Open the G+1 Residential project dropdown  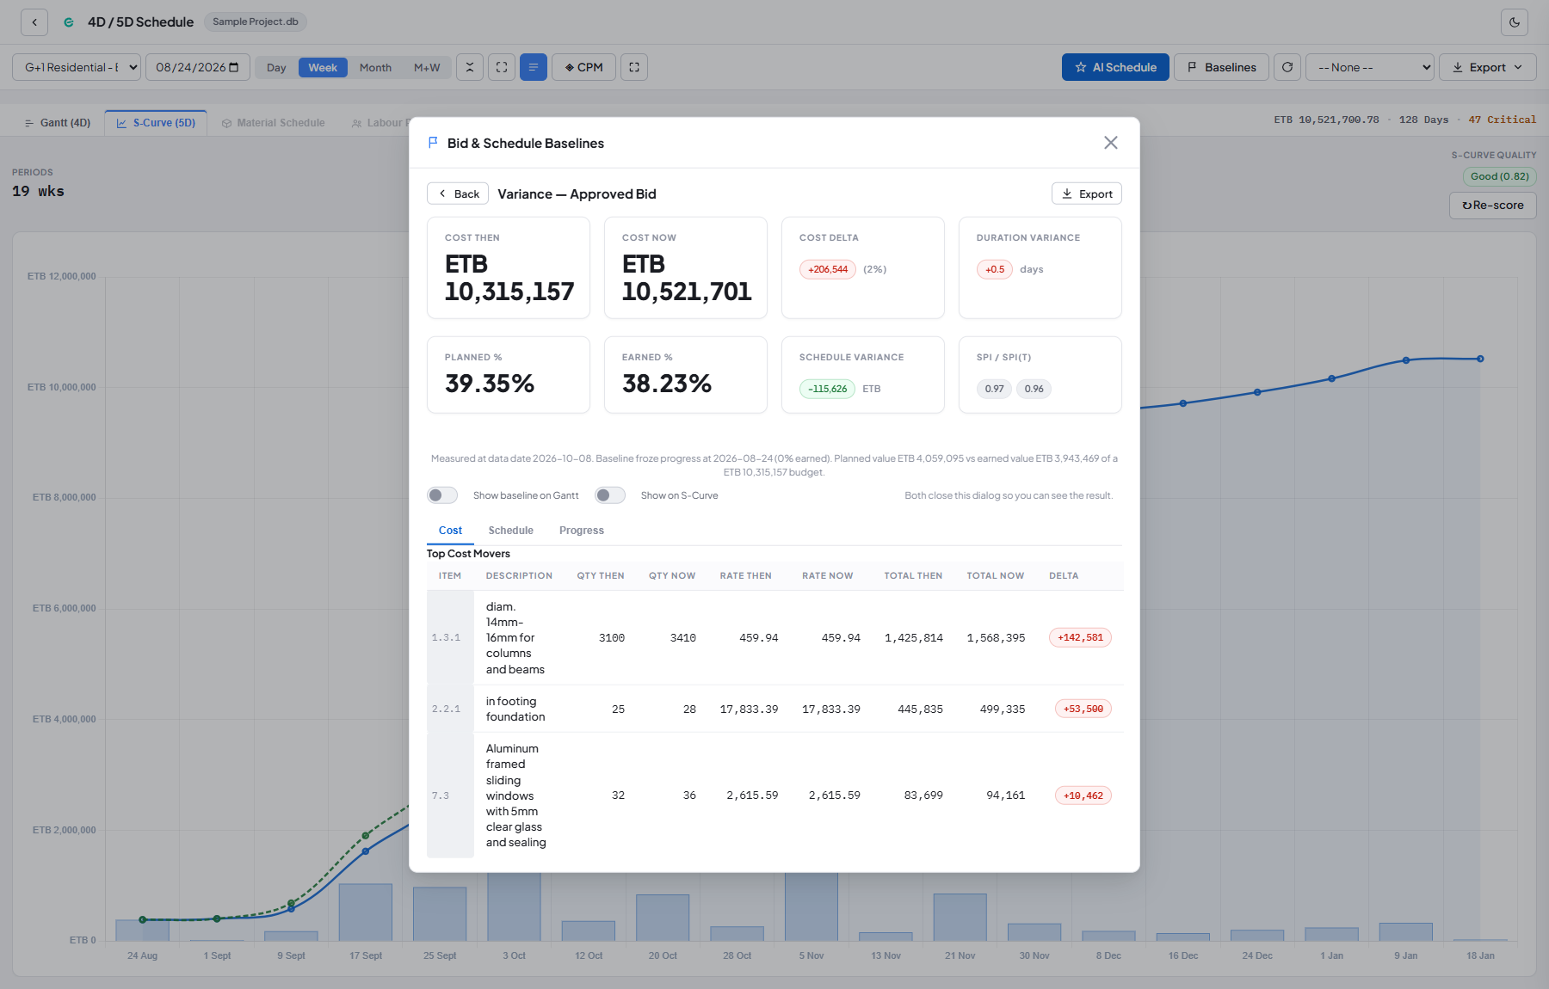coord(77,67)
